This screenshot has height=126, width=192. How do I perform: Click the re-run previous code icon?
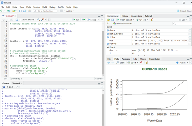pyautogui.click(x=83, y=20)
